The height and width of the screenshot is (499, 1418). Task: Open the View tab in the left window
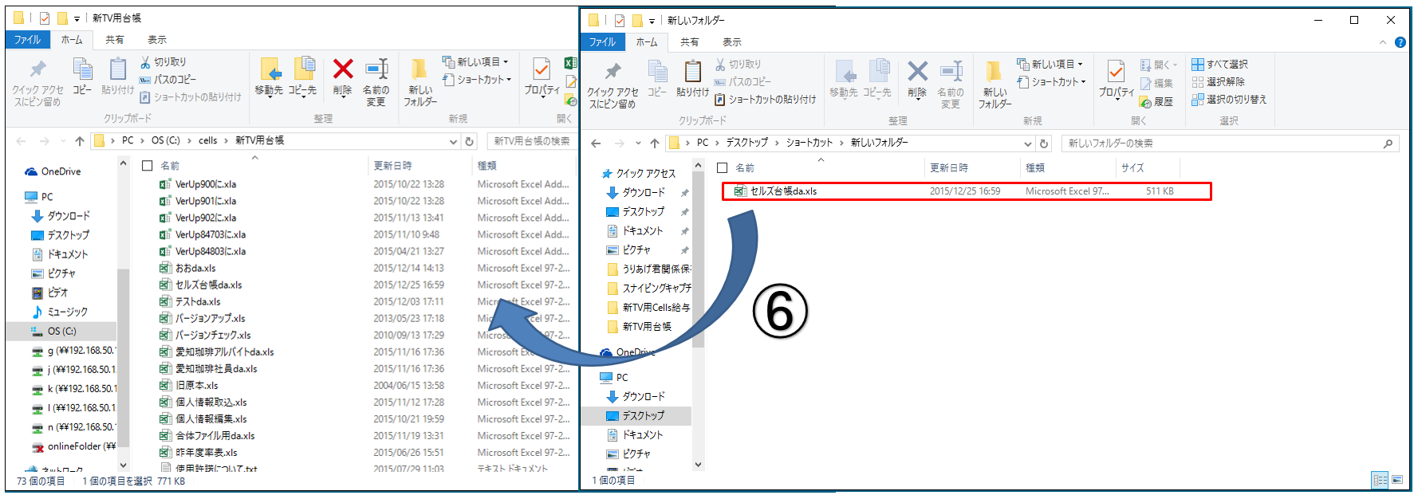pos(156,40)
